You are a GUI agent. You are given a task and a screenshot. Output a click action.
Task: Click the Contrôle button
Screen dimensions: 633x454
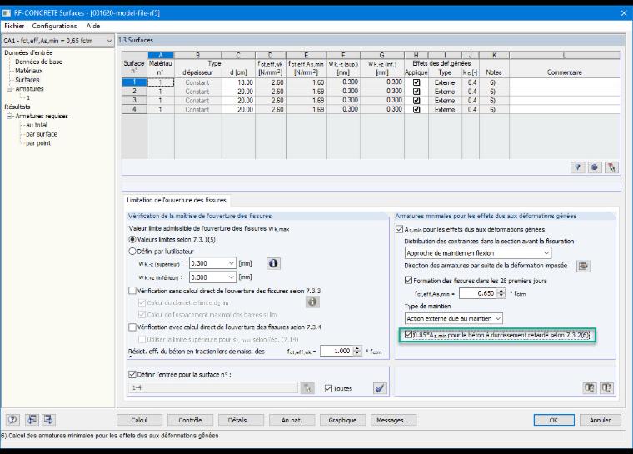click(190, 420)
